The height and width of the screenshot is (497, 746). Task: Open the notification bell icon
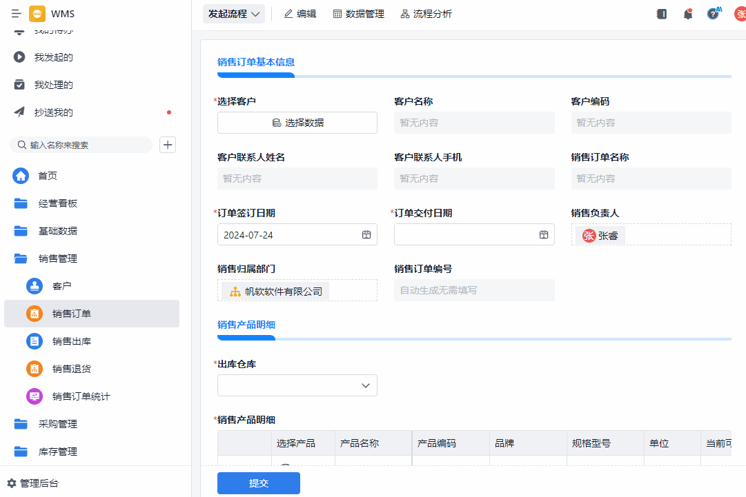[x=687, y=14]
